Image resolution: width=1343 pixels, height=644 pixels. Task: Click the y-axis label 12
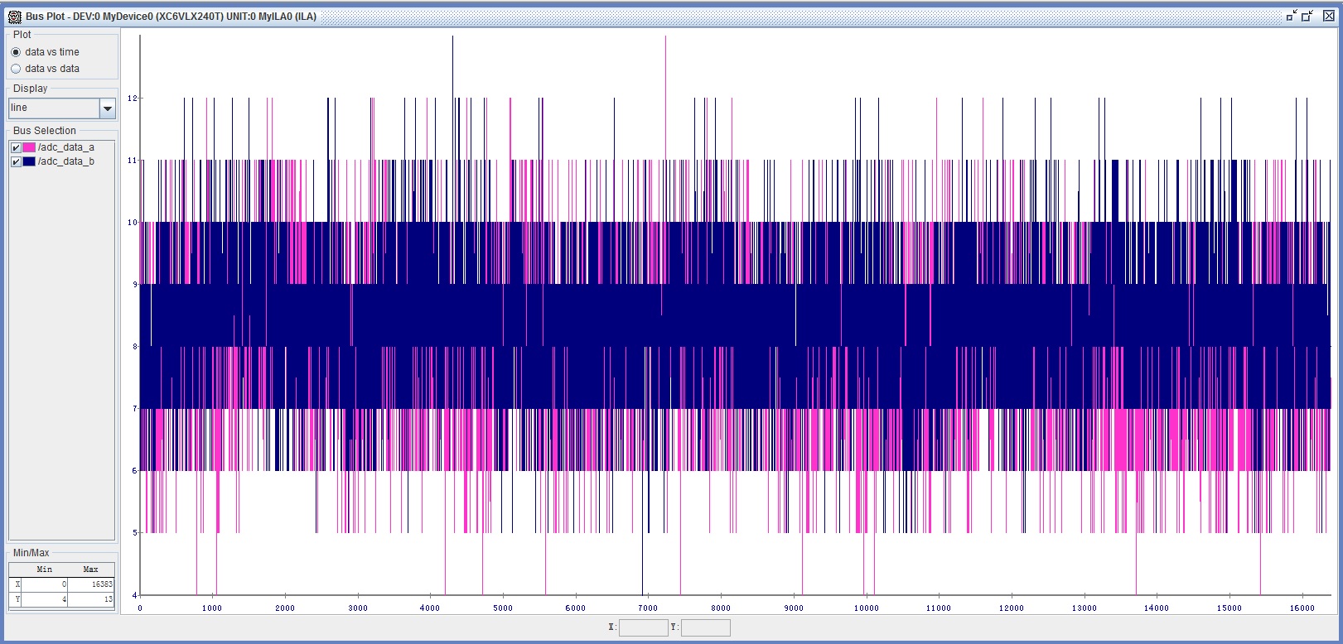132,98
